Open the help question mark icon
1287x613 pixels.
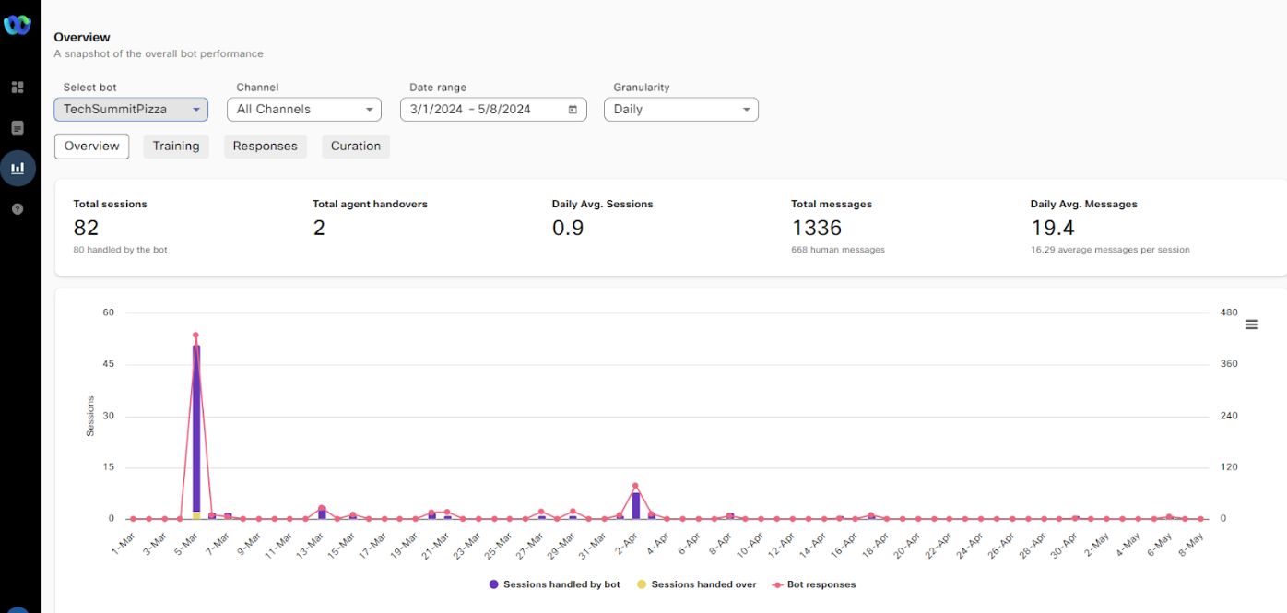click(x=18, y=209)
